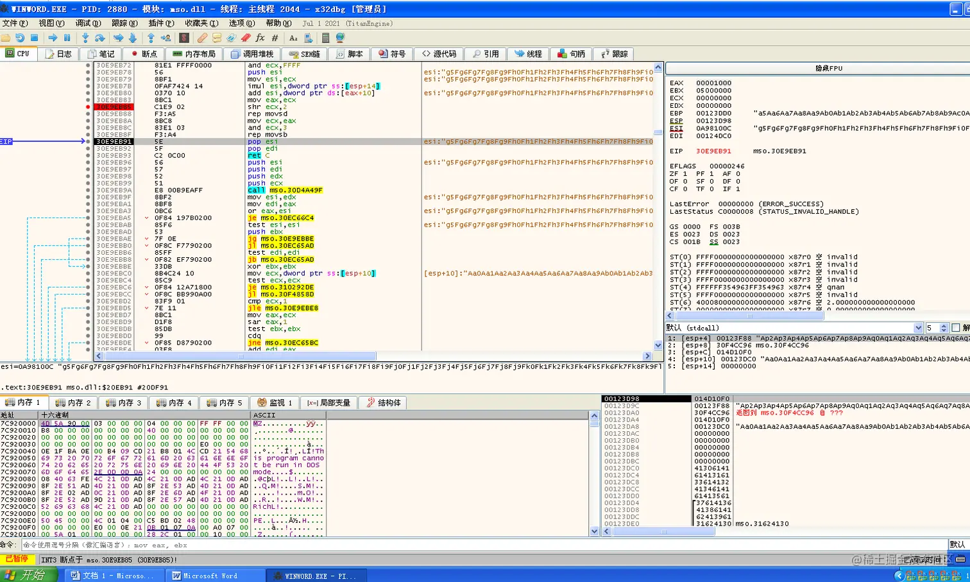Switch to the 句柄 tab
The height and width of the screenshot is (582, 970).
tap(572, 54)
